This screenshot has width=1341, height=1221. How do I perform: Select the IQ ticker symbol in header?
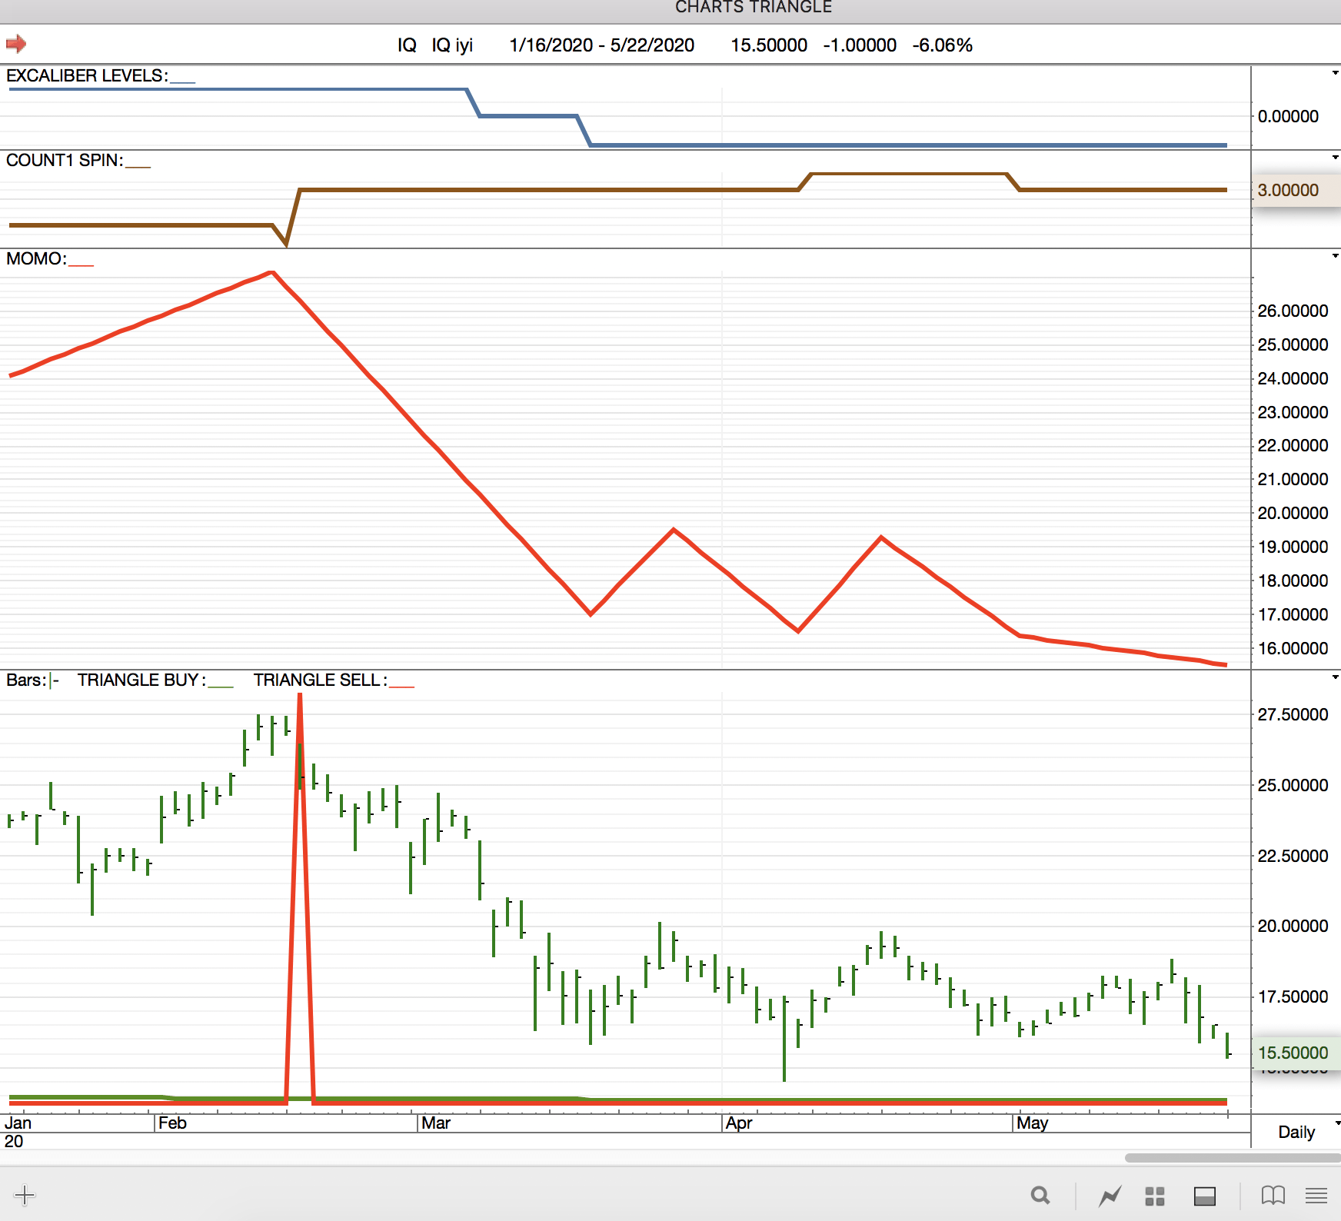click(407, 45)
